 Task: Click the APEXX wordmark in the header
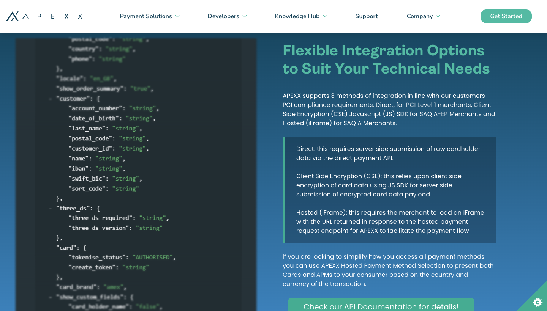point(52,16)
